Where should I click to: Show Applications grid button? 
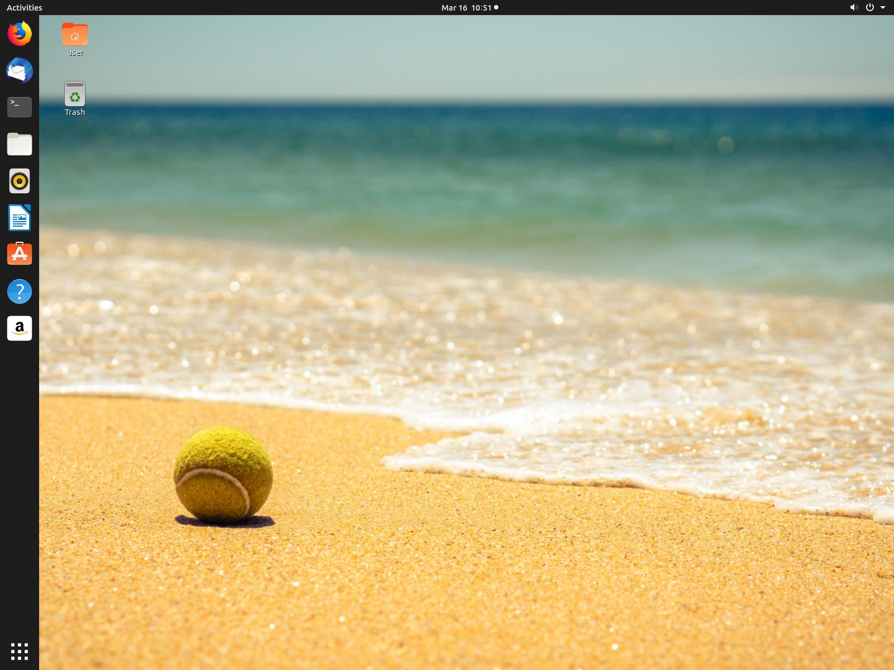[x=20, y=651]
